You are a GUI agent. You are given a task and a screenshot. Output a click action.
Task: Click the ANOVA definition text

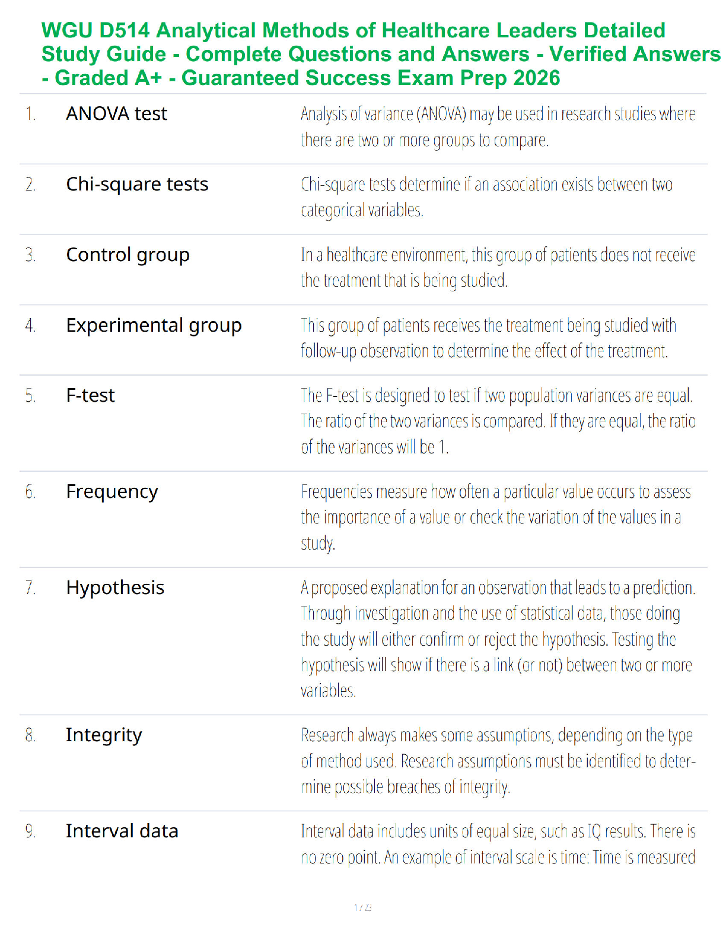tap(498, 126)
